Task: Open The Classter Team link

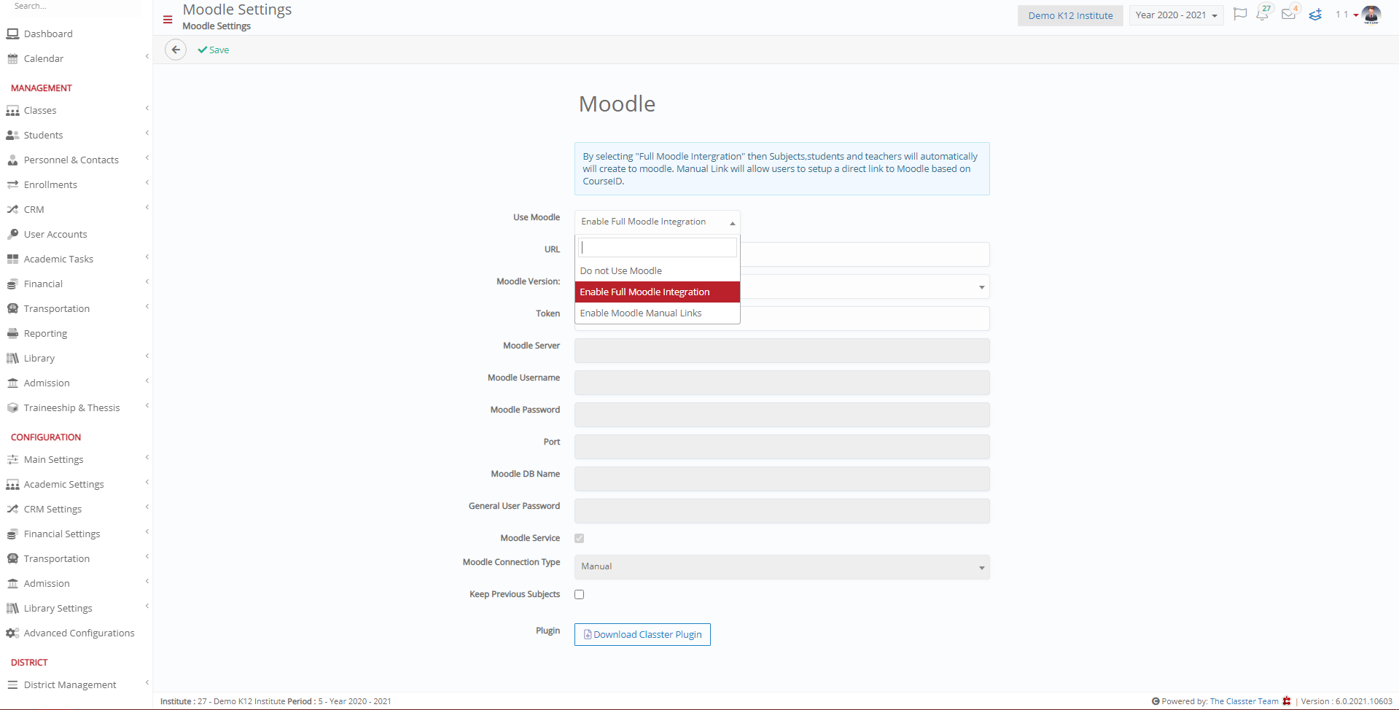Action: [1244, 702]
